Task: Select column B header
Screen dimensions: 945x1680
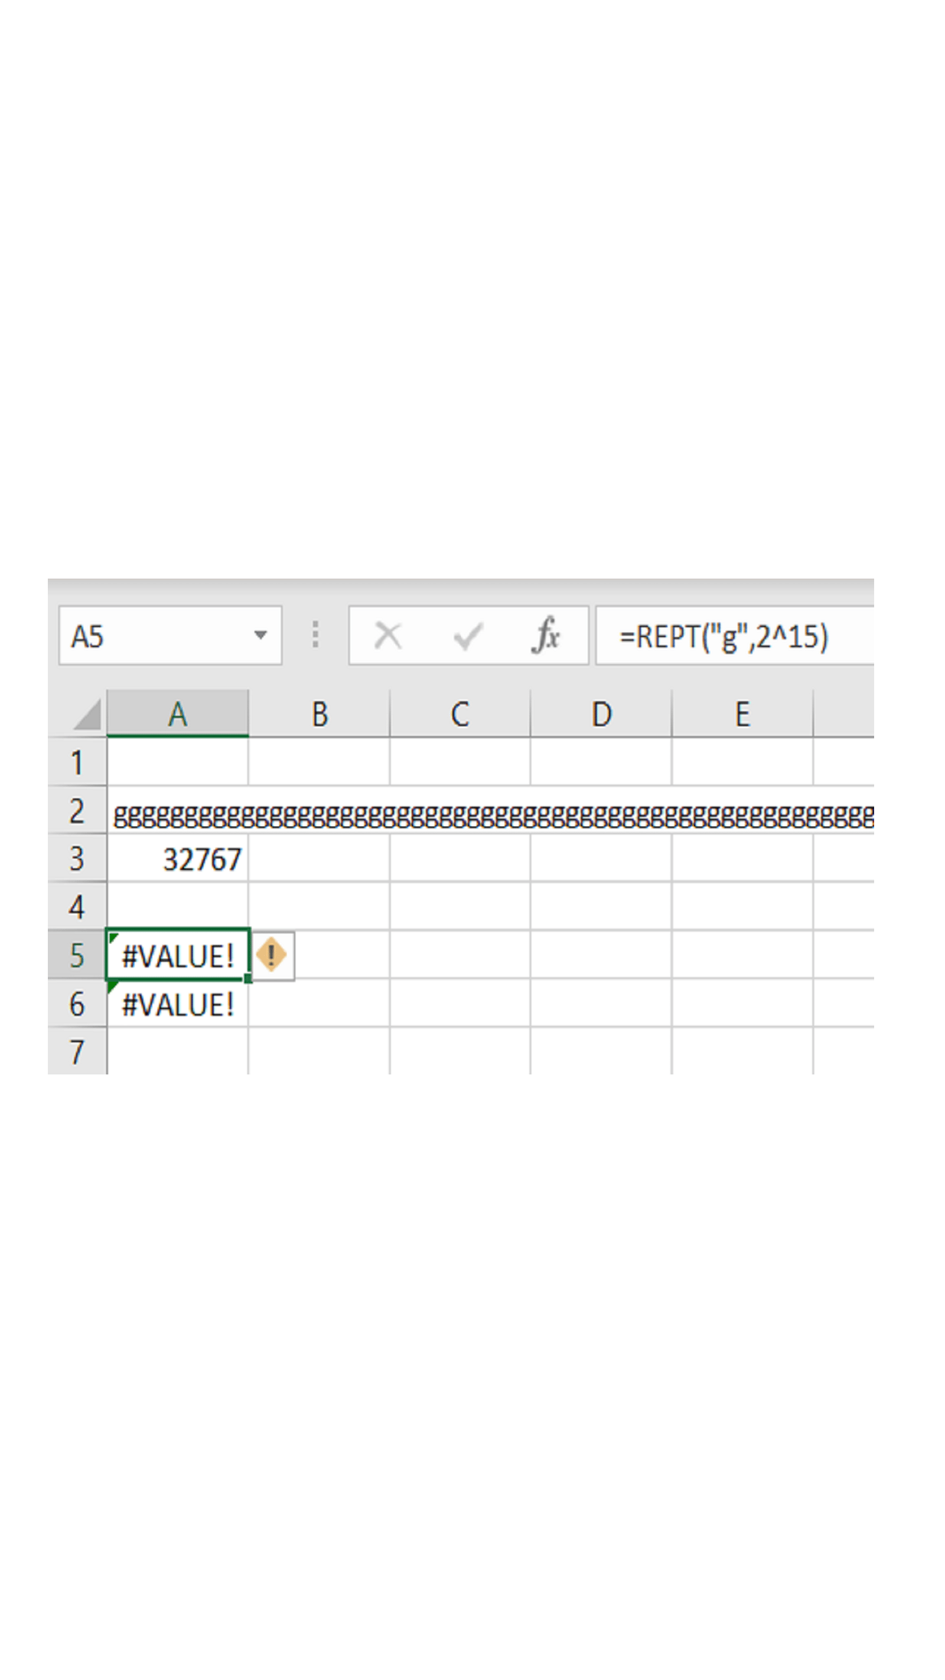Action: (x=319, y=714)
